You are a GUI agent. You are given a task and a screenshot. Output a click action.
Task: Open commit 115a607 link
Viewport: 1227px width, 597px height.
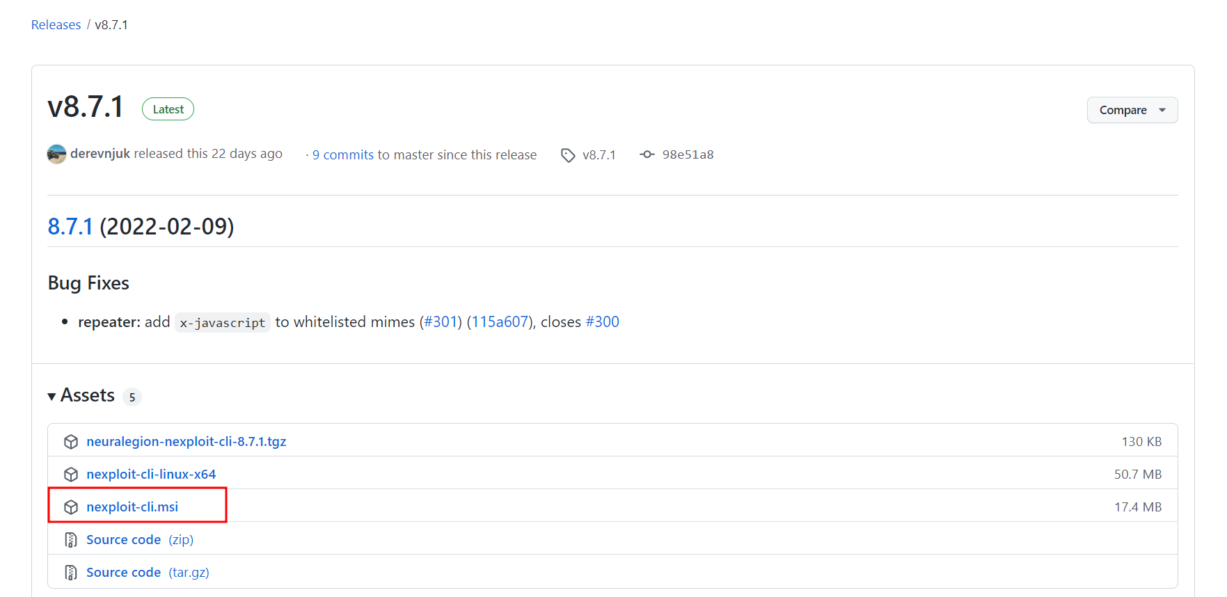tap(500, 322)
